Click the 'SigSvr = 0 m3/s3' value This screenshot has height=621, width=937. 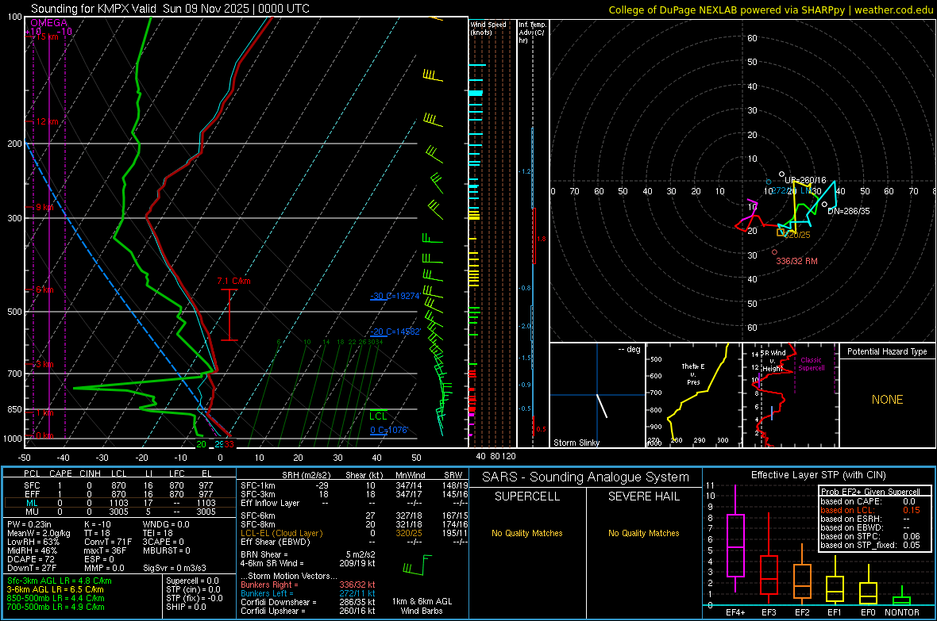(175, 569)
